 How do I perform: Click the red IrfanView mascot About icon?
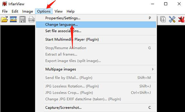(181, 19)
